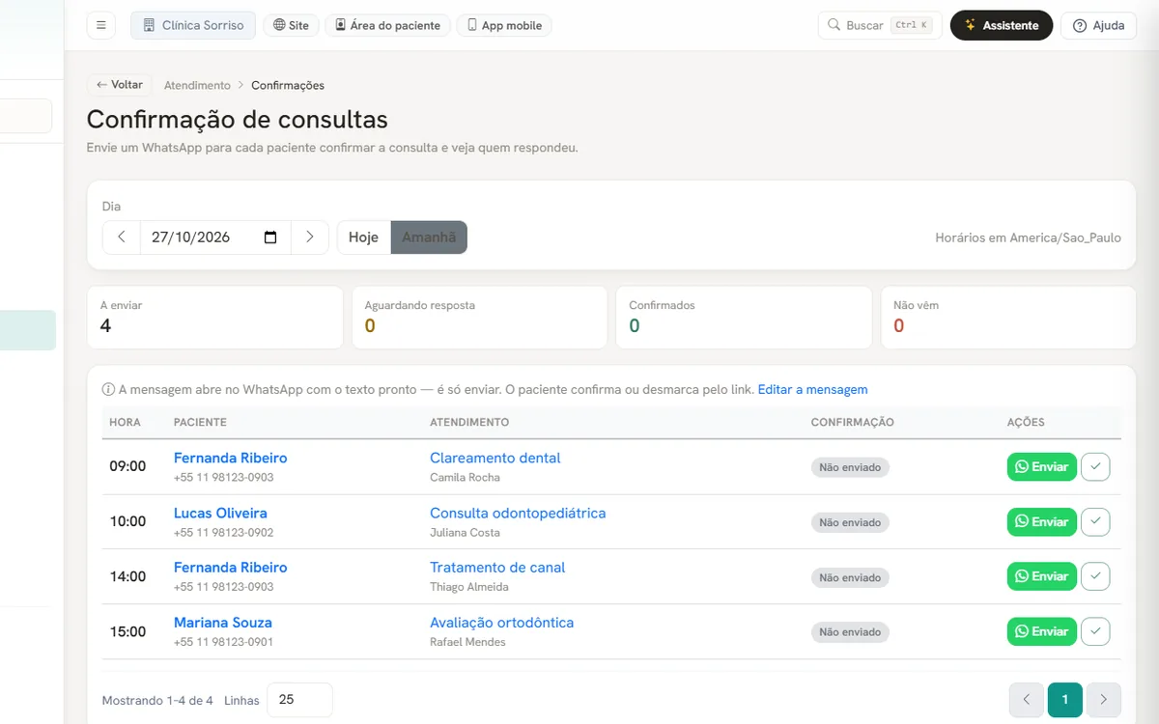Screen dimensions: 1159x724
Task: Click the Confirmações breadcrumb
Action: [288, 85]
